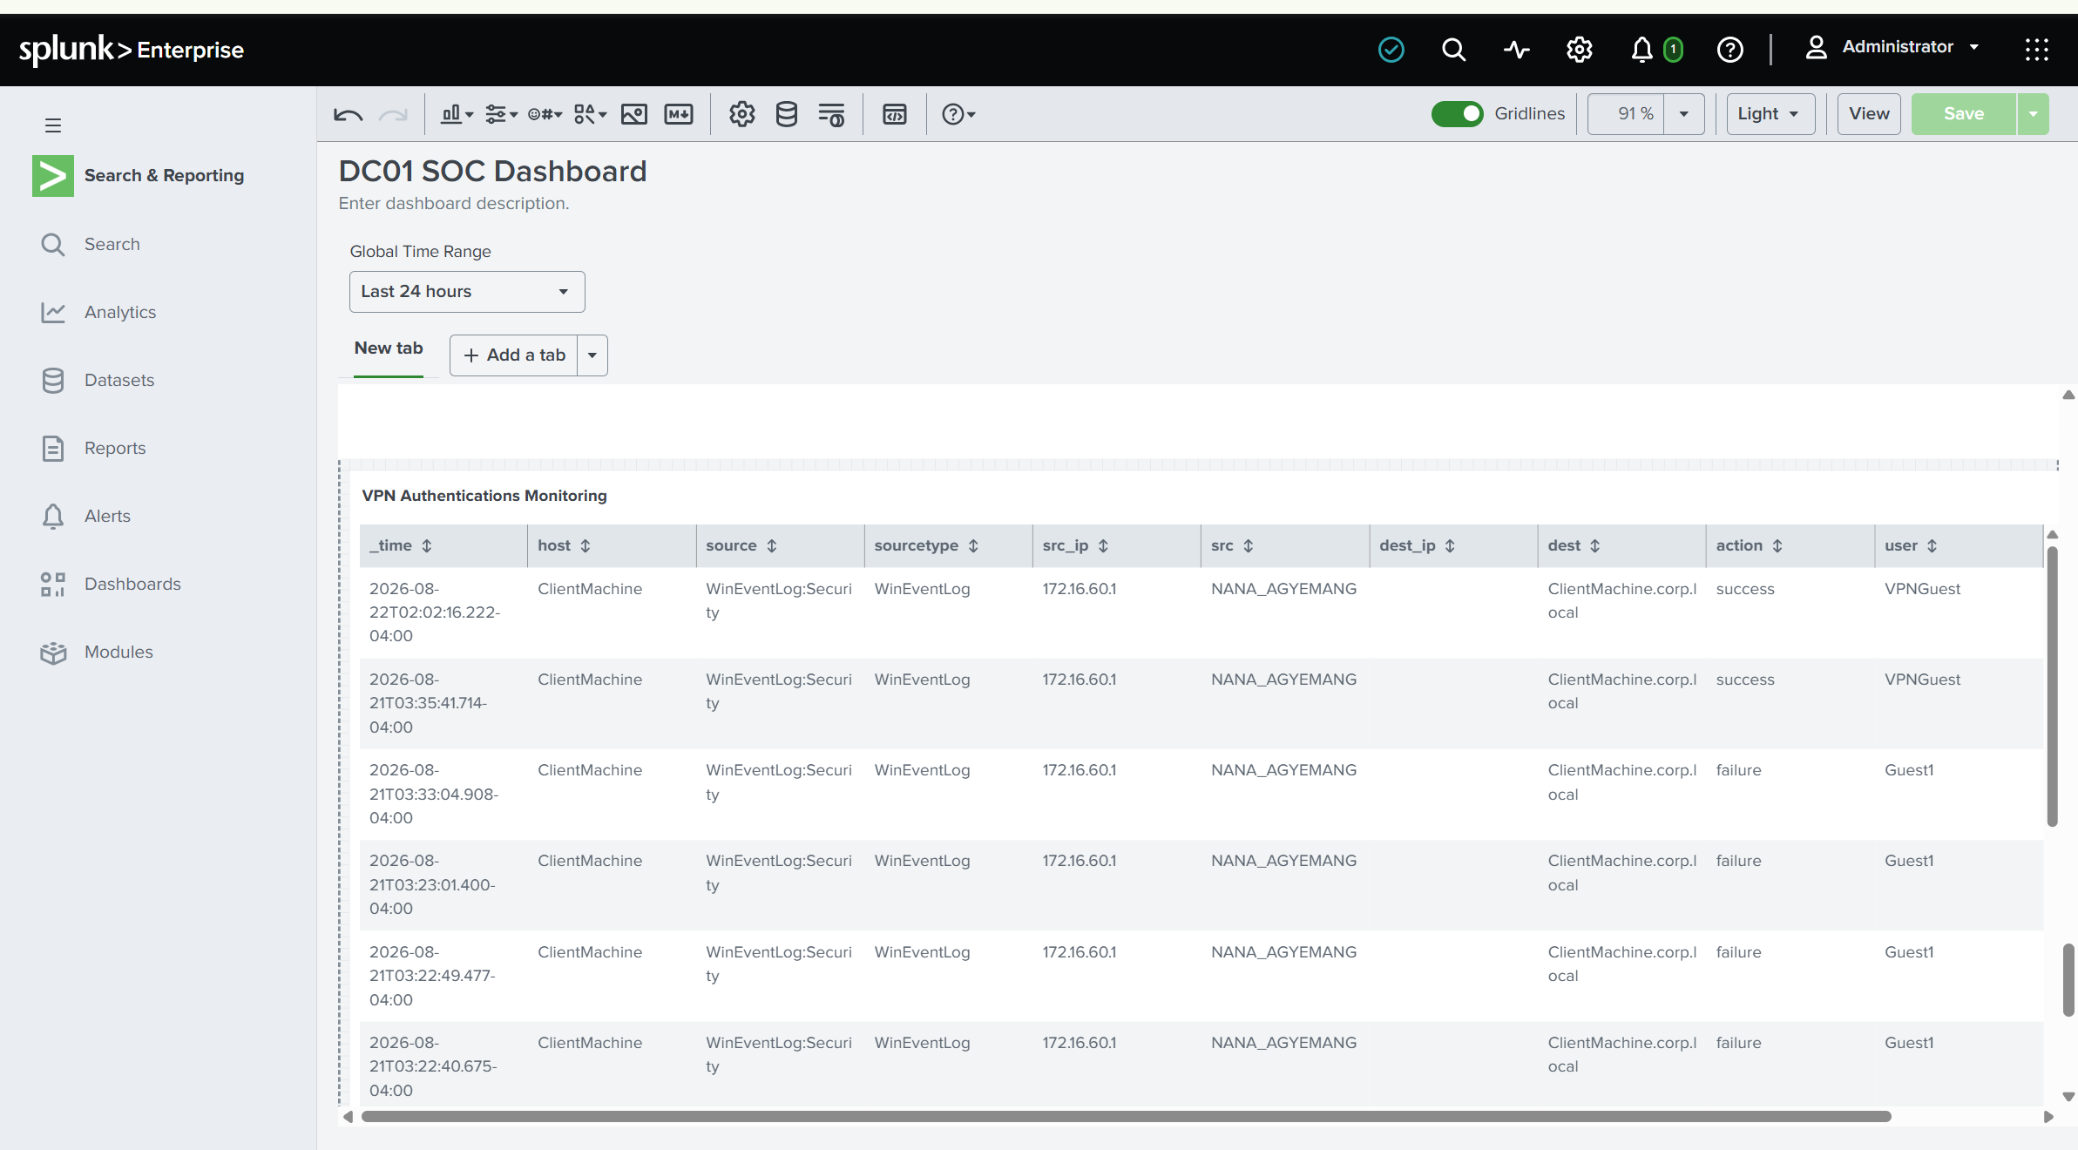The image size is (2078, 1150).
Task: Go to the Splunk Enterprise home logo
Action: (x=132, y=50)
